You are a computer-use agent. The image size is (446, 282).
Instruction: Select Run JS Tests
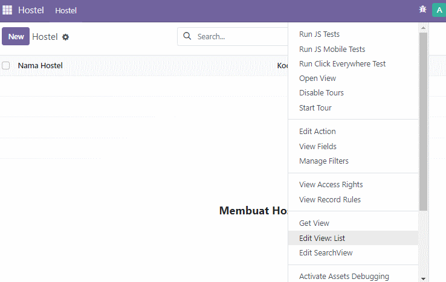[319, 34]
